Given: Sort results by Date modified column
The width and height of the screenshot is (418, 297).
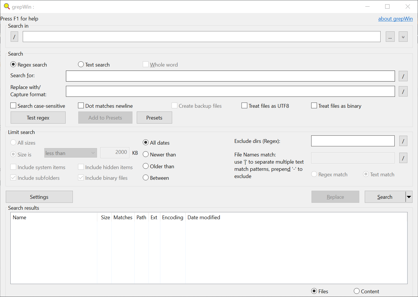Looking at the screenshot, I should click(x=204, y=217).
